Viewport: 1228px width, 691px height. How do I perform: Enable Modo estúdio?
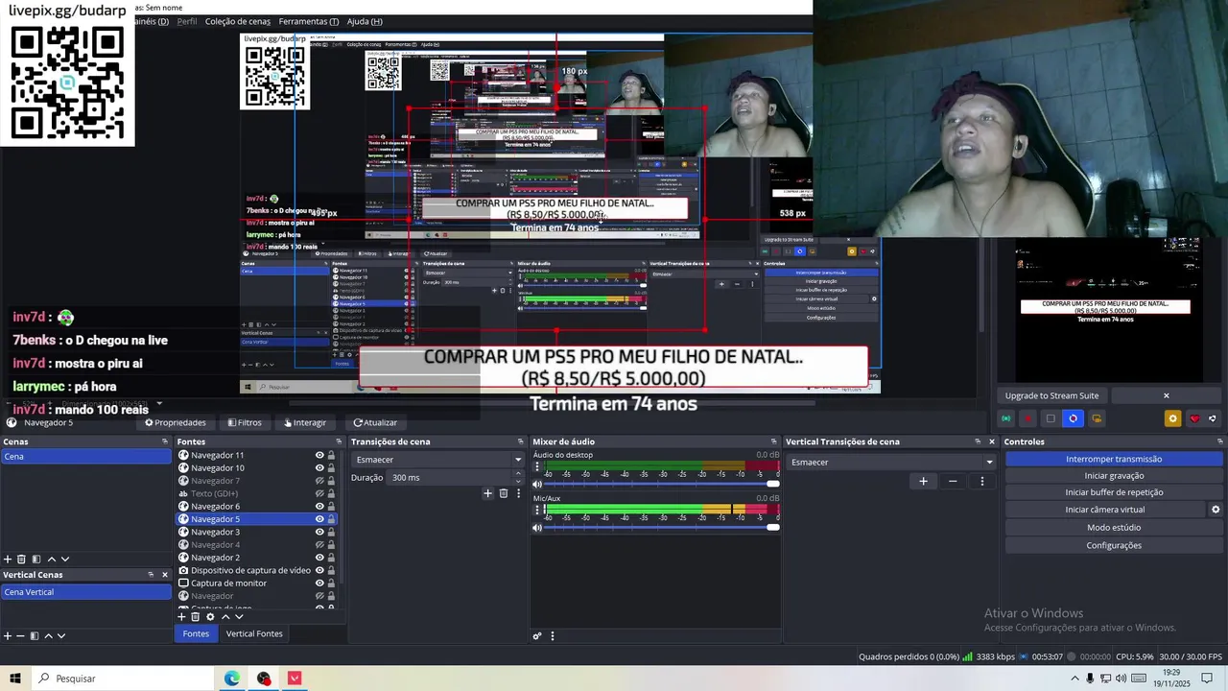coord(1114,527)
